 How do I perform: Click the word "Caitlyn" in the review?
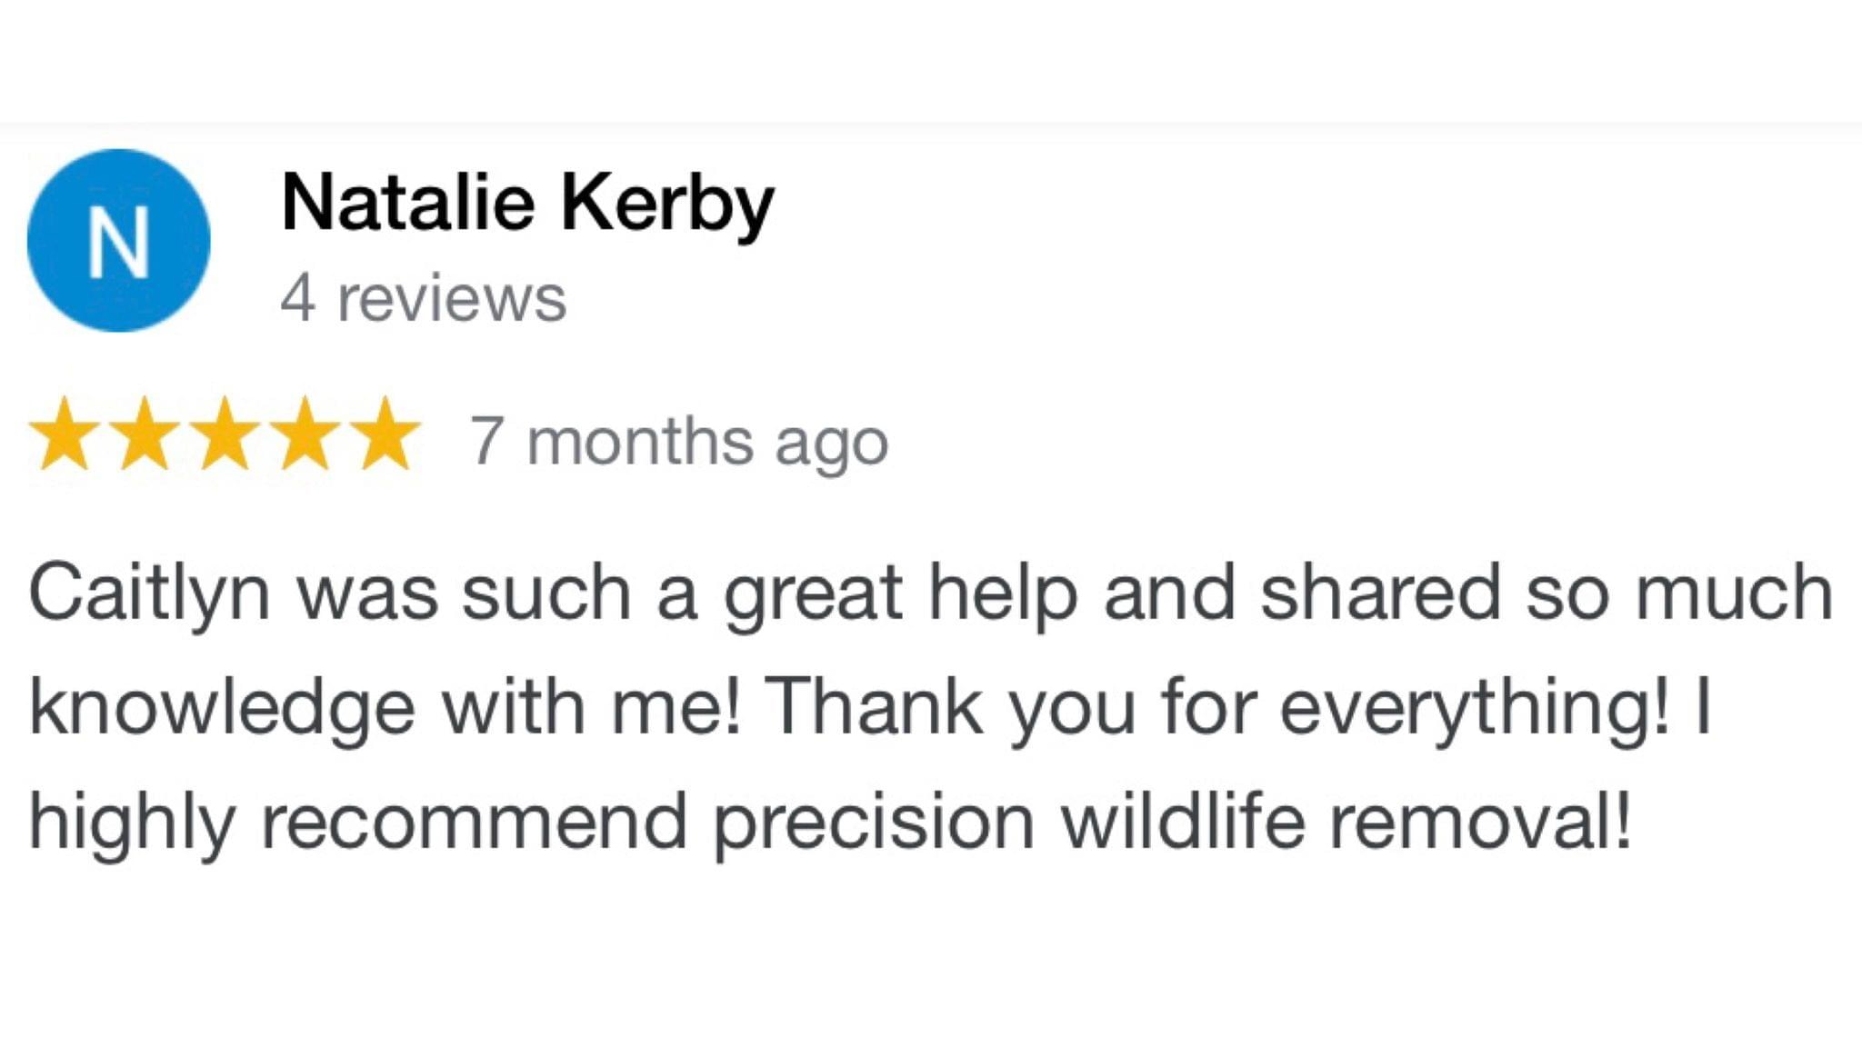(150, 594)
